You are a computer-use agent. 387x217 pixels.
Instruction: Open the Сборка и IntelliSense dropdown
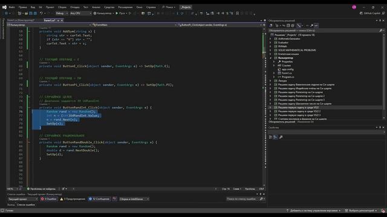click(x=134, y=199)
